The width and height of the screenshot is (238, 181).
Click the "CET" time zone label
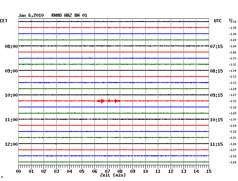(4, 21)
